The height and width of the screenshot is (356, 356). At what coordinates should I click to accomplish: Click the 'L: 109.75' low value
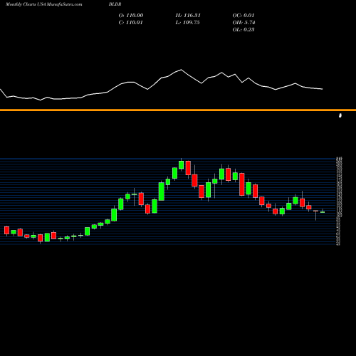[x=187, y=23]
